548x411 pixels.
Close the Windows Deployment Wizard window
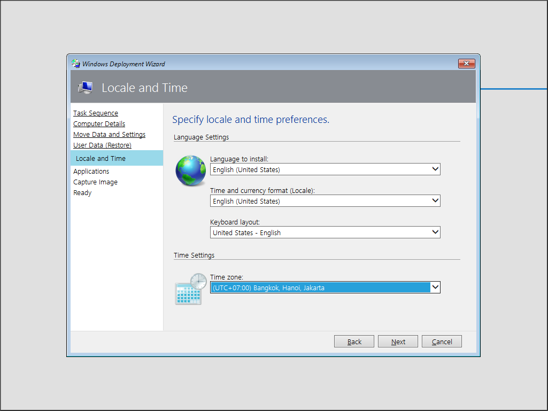click(x=466, y=64)
